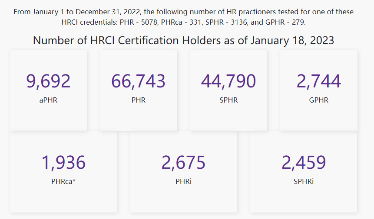Viewport: 374px width, 219px height.
Task: Click the PHR certification card
Action: click(139, 90)
